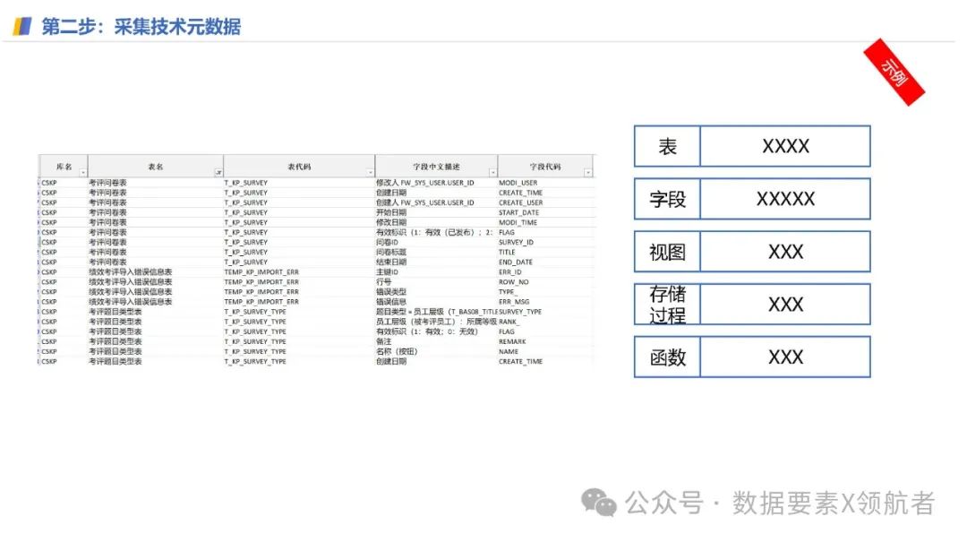Select the 错误类型 description cell

click(x=437, y=291)
